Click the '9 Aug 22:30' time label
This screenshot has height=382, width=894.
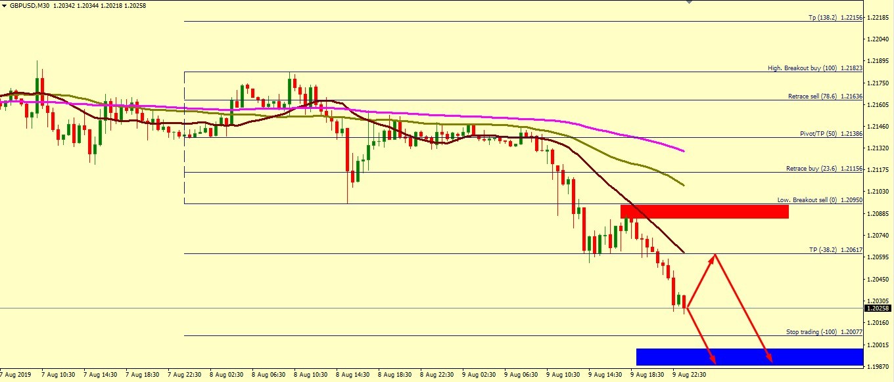pyautogui.click(x=689, y=374)
